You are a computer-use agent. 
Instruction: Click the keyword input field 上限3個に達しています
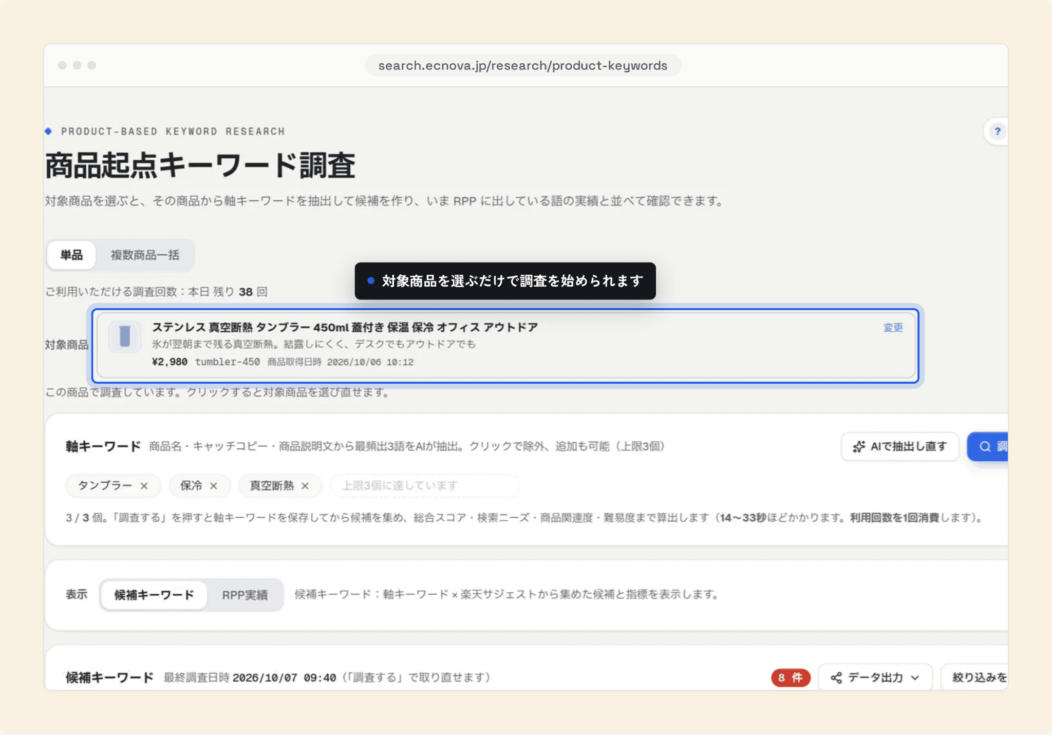[x=424, y=486]
